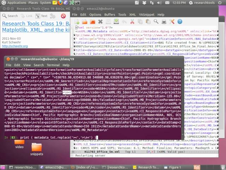Click the New File icon in Emacs toolbar
The image size is (226, 170).
[x=77, y=22]
